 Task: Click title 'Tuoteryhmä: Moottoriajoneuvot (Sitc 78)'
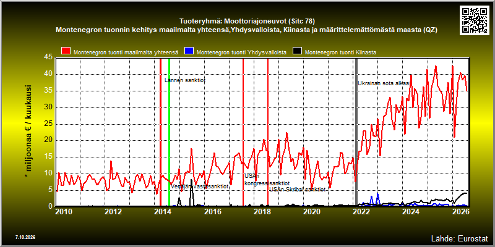point(247,22)
